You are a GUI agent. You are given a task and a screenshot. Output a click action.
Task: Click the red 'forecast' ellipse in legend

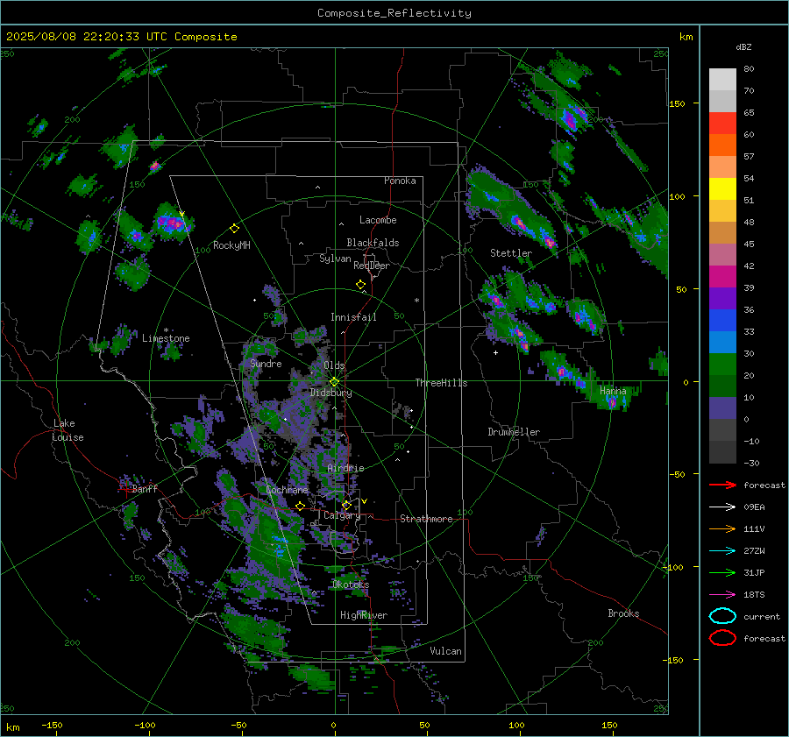[722, 638]
